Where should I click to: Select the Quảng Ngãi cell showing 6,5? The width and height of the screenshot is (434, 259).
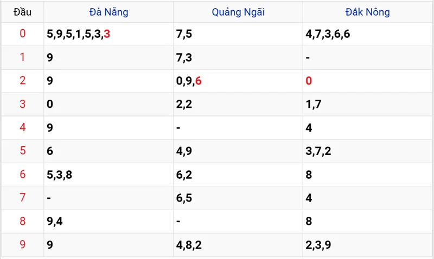coord(184,198)
